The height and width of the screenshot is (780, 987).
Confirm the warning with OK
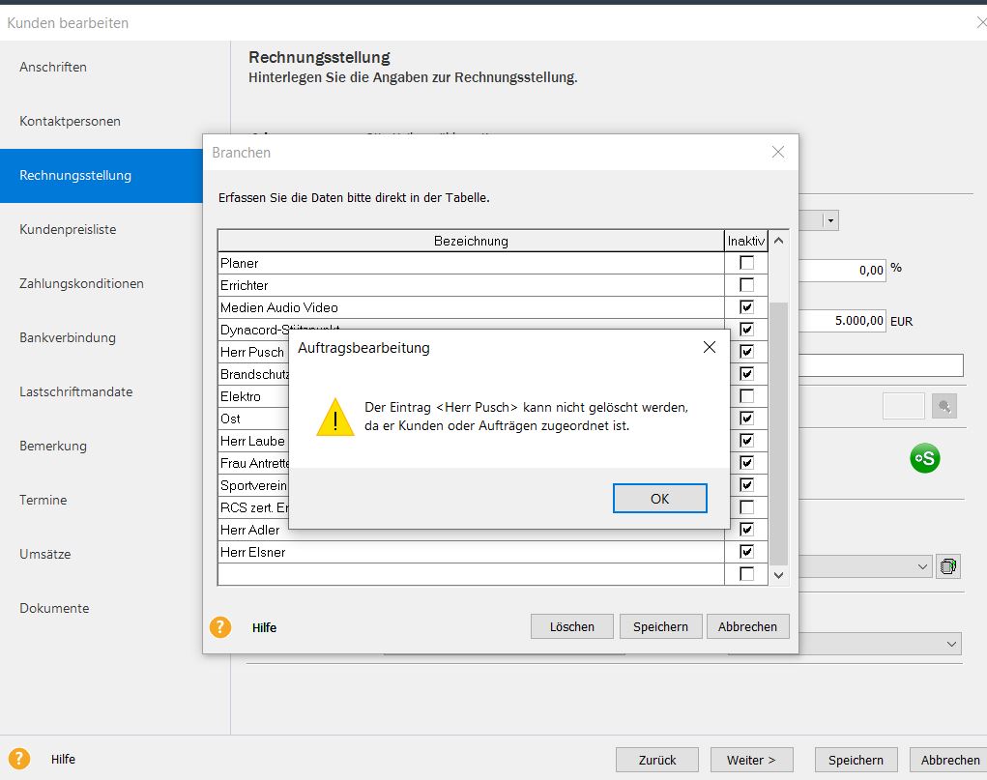(659, 499)
